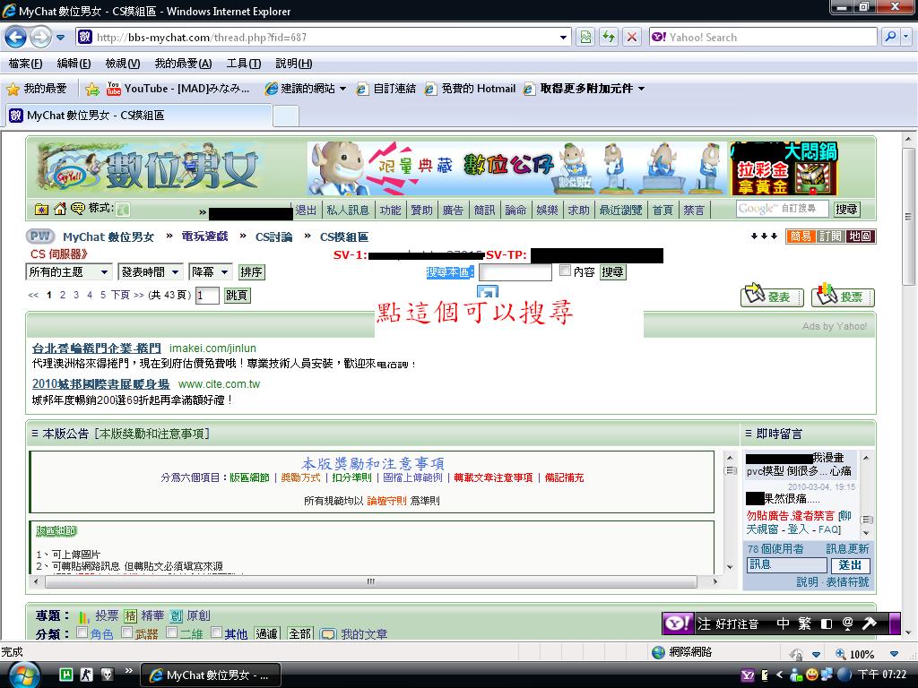This screenshot has width=918, height=688.
Task: Tick the 內容 checkbox beside search field
Action: click(565, 271)
